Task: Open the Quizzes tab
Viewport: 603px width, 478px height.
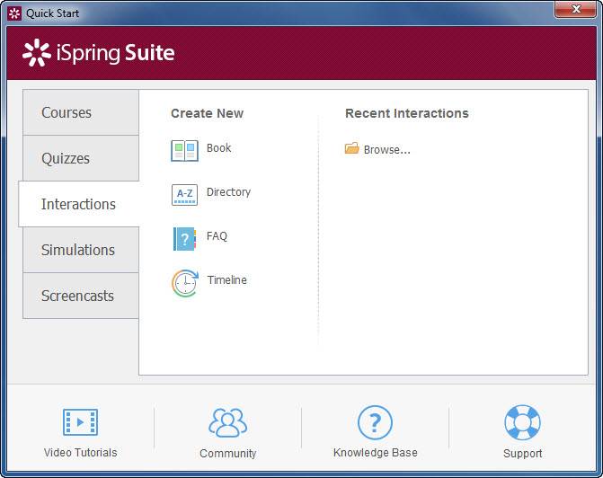Action: pos(81,158)
